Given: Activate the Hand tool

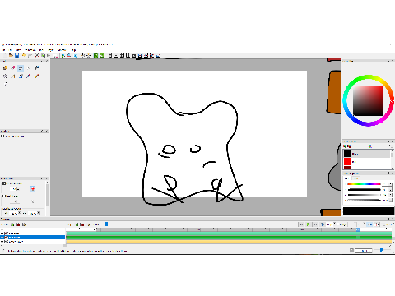Looking at the screenshot, I should [5, 76].
